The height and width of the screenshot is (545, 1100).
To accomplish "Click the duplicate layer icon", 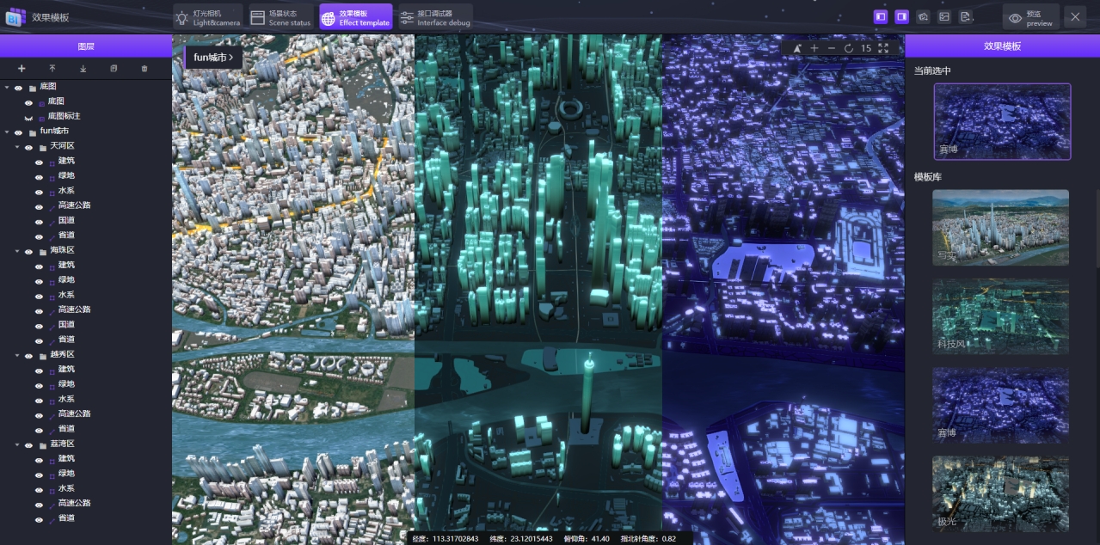I will point(114,69).
